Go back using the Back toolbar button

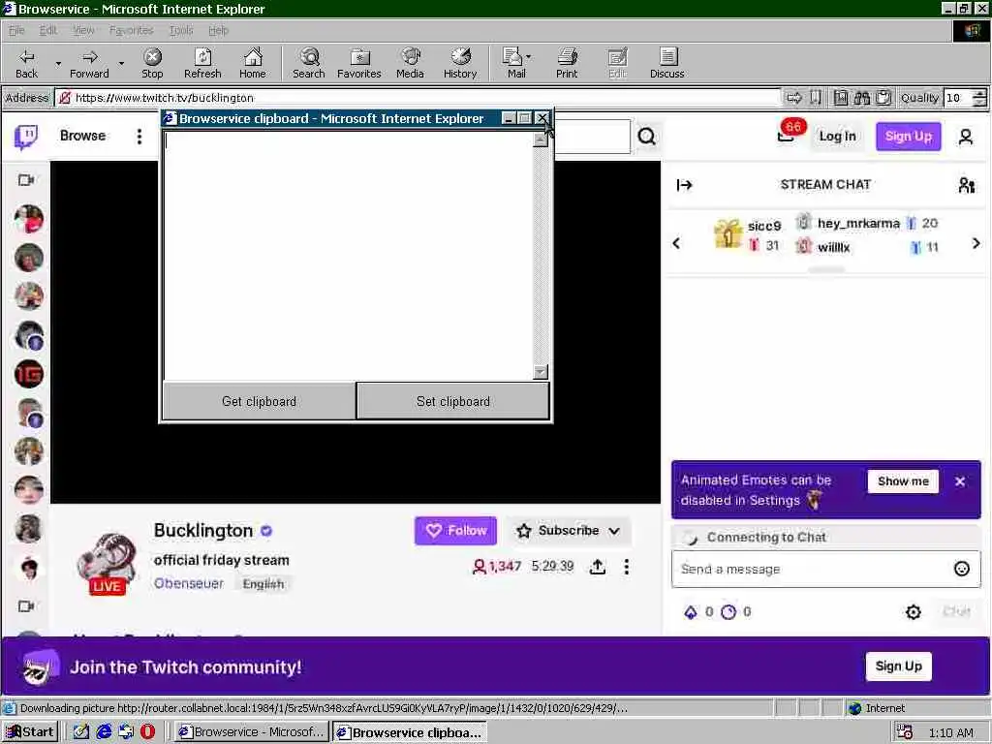pos(26,64)
